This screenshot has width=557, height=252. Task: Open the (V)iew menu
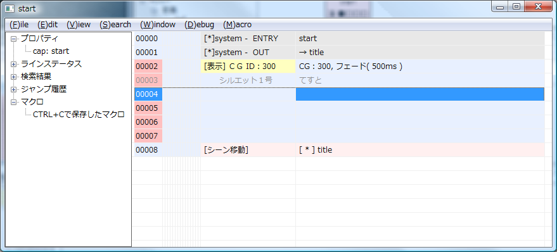[79, 25]
